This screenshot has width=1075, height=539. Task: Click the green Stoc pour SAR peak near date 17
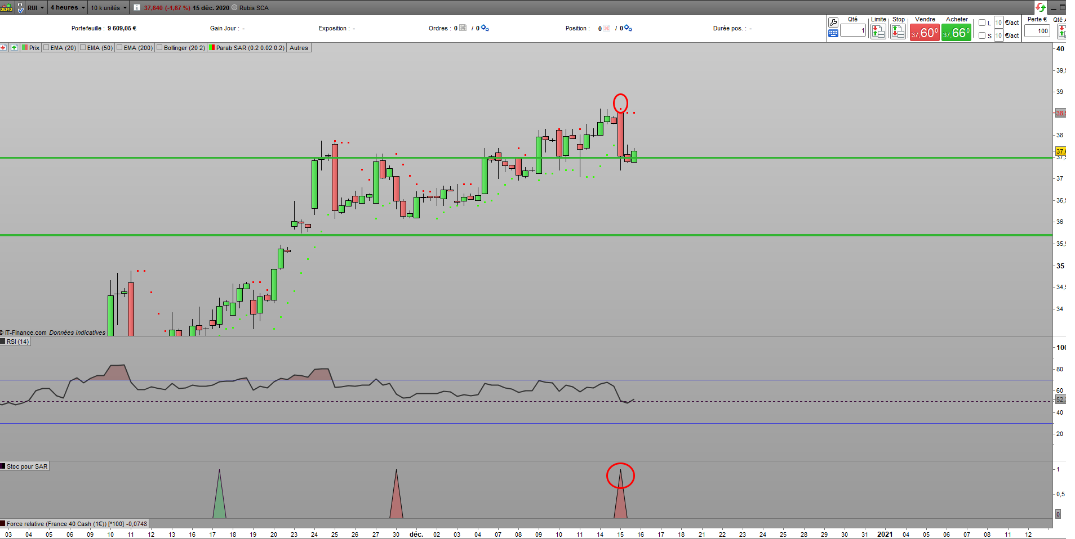tap(219, 493)
